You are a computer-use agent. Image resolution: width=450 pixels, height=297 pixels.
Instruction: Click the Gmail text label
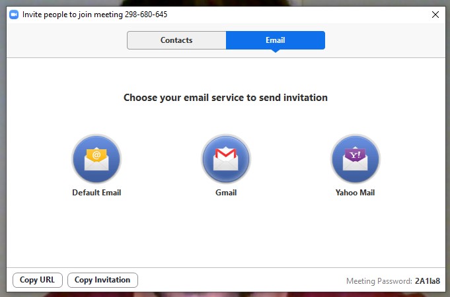[226, 192]
